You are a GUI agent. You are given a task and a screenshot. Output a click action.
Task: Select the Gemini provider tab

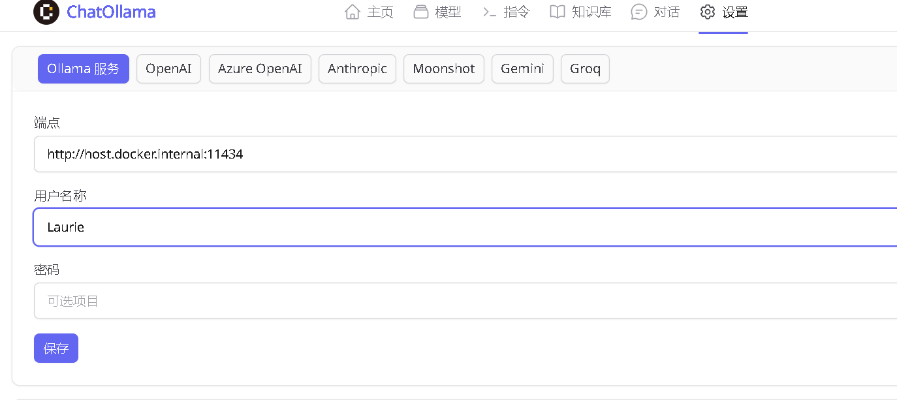tap(522, 69)
